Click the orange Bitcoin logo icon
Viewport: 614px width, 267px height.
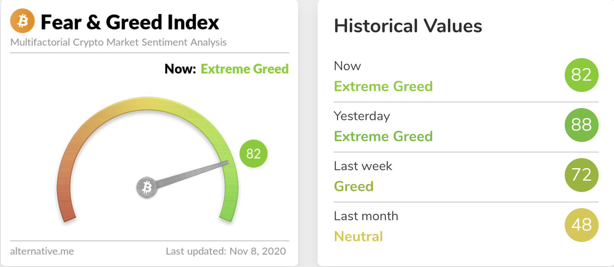pyautogui.click(x=23, y=21)
